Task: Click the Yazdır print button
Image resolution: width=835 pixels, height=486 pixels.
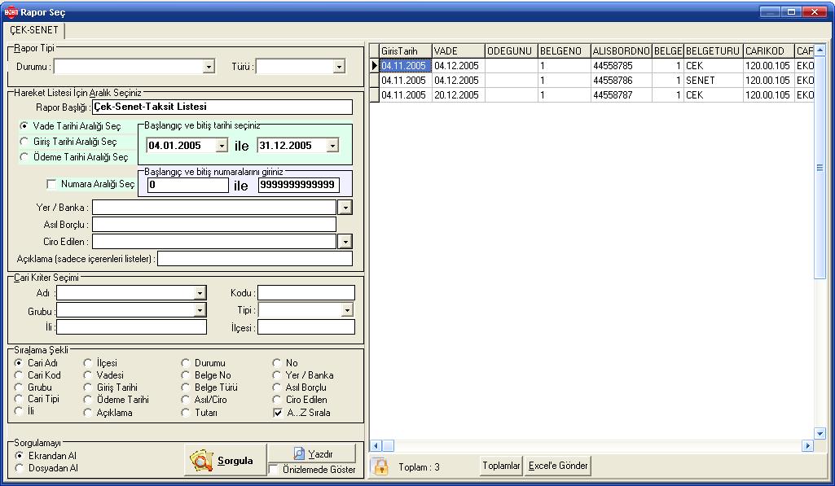Action: (x=312, y=453)
